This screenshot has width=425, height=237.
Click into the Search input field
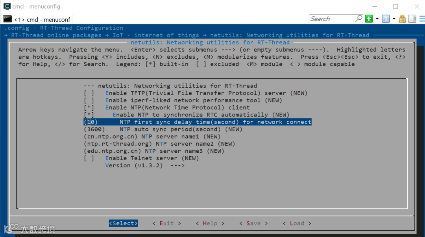(x=332, y=19)
